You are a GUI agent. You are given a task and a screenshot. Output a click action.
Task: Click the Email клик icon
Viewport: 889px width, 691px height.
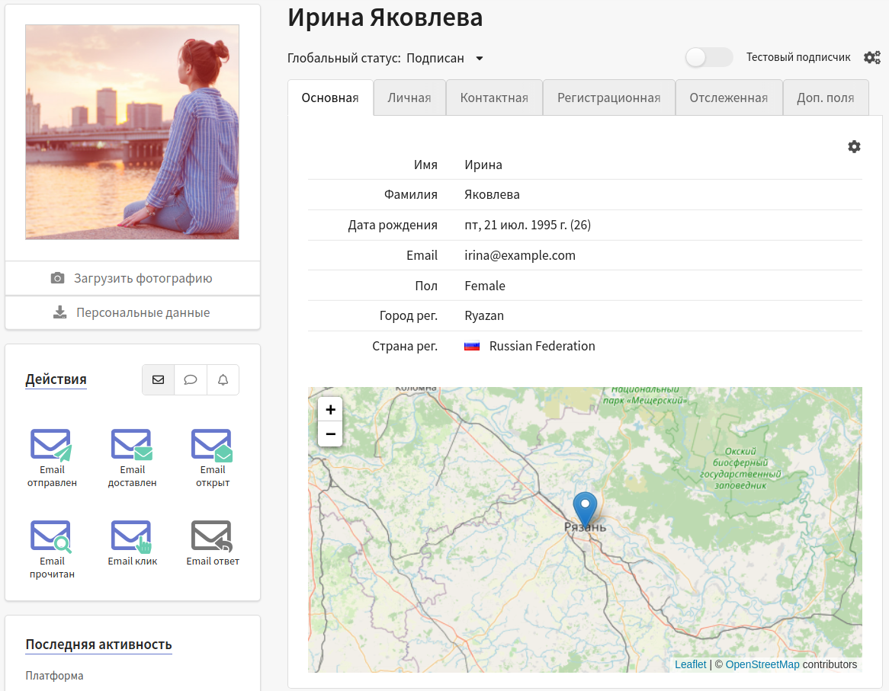pyautogui.click(x=132, y=536)
